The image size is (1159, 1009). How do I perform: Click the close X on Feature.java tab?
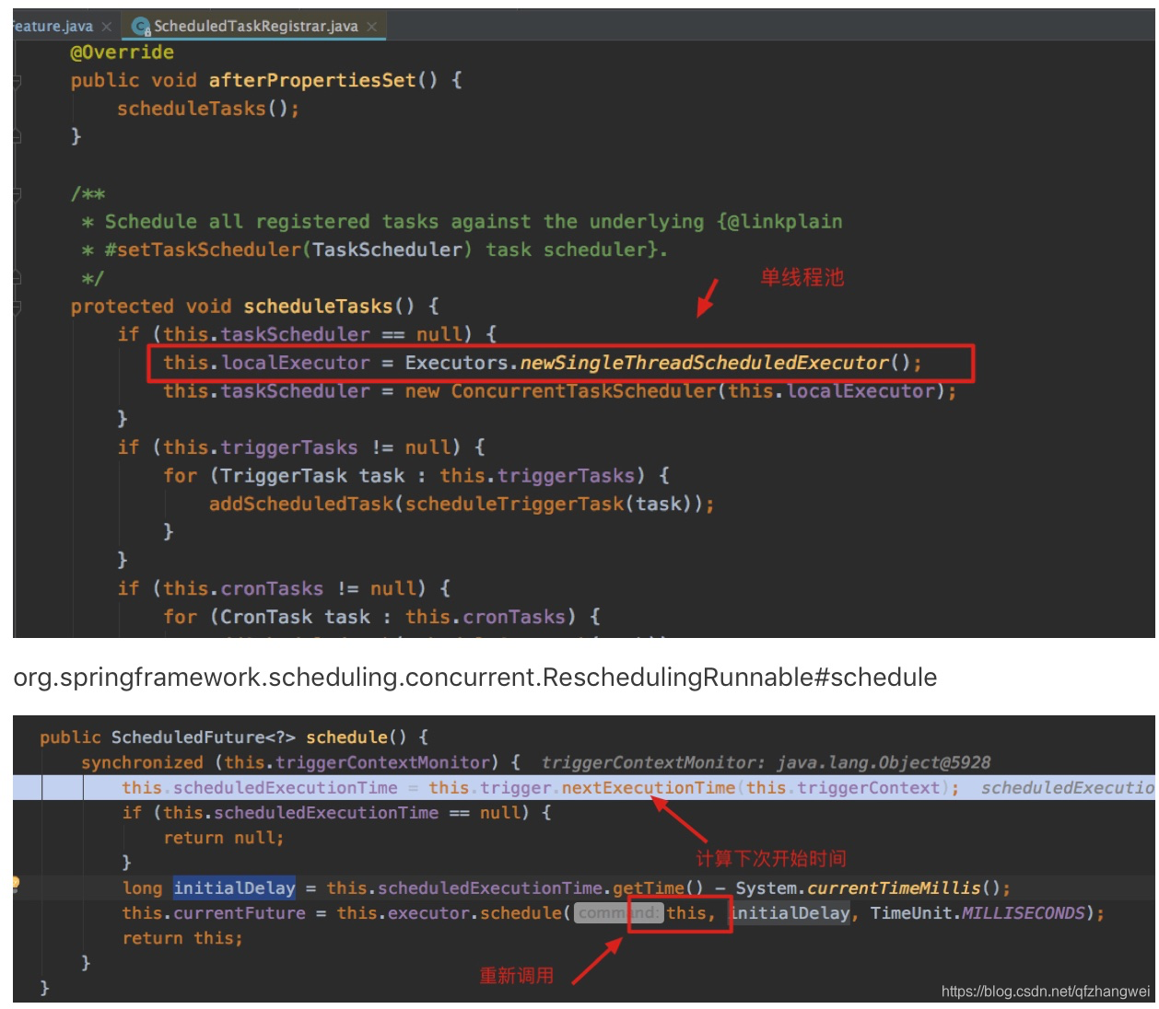(x=106, y=27)
